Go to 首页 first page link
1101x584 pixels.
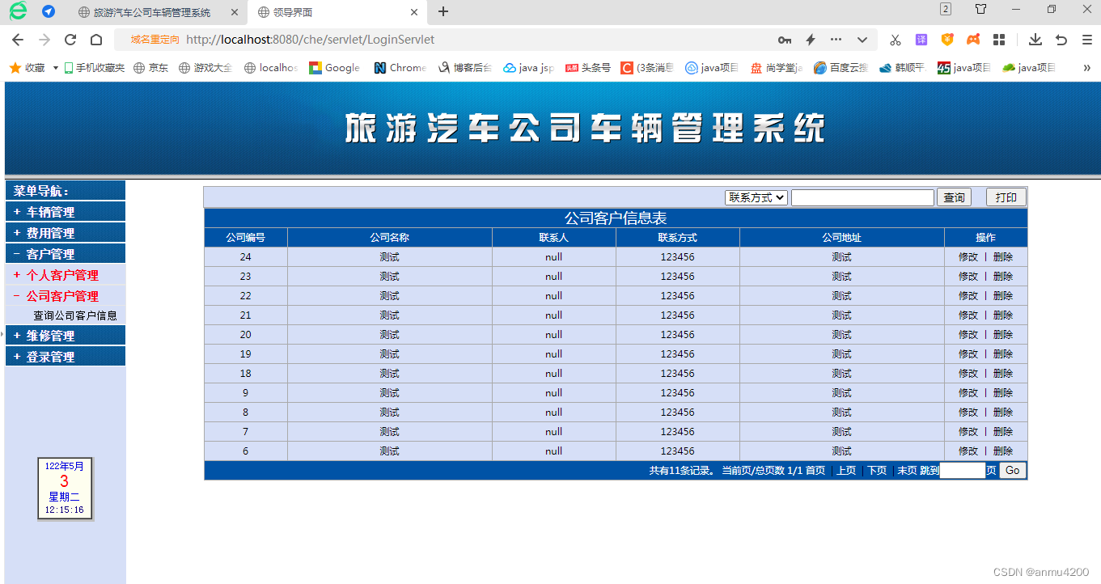click(815, 471)
